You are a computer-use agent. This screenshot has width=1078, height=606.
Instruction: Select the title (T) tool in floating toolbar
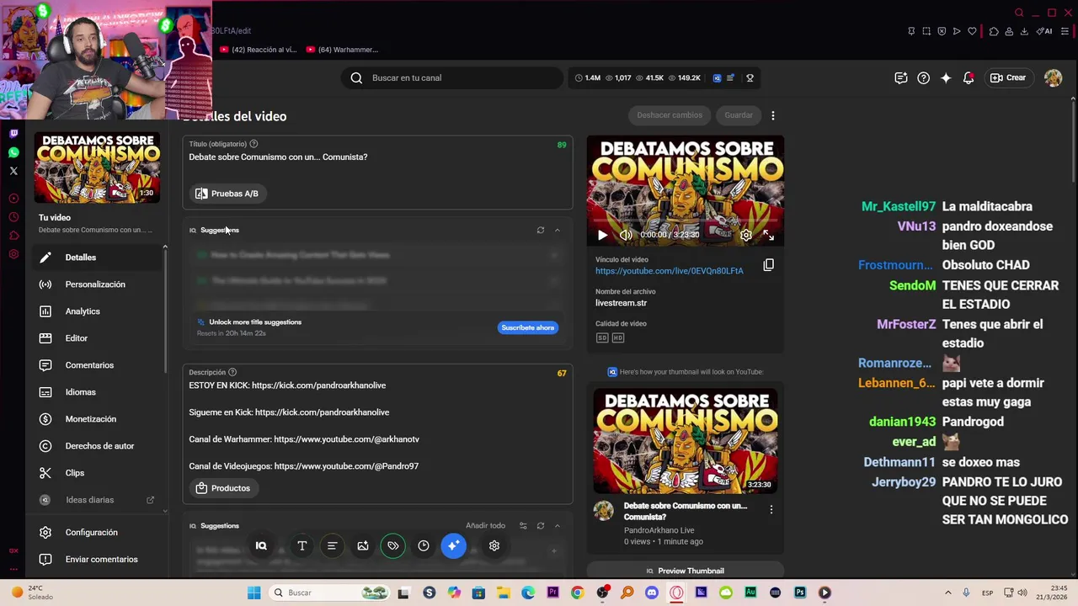click(x=302, y=545)
